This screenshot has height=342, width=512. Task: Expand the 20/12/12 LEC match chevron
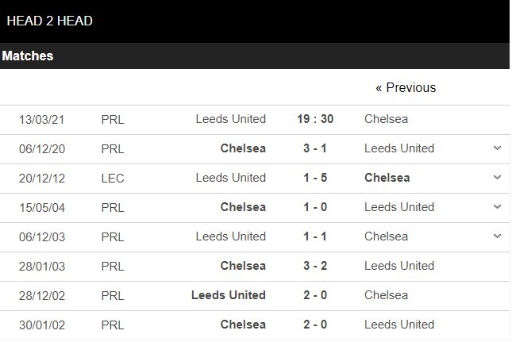click(x=497, y=178)
